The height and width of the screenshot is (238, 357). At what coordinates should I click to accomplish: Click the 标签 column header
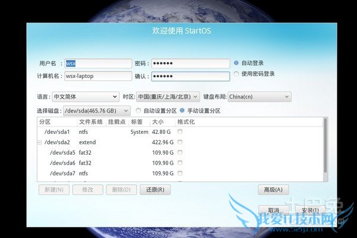pyautogui.click(x=139, y=122)
